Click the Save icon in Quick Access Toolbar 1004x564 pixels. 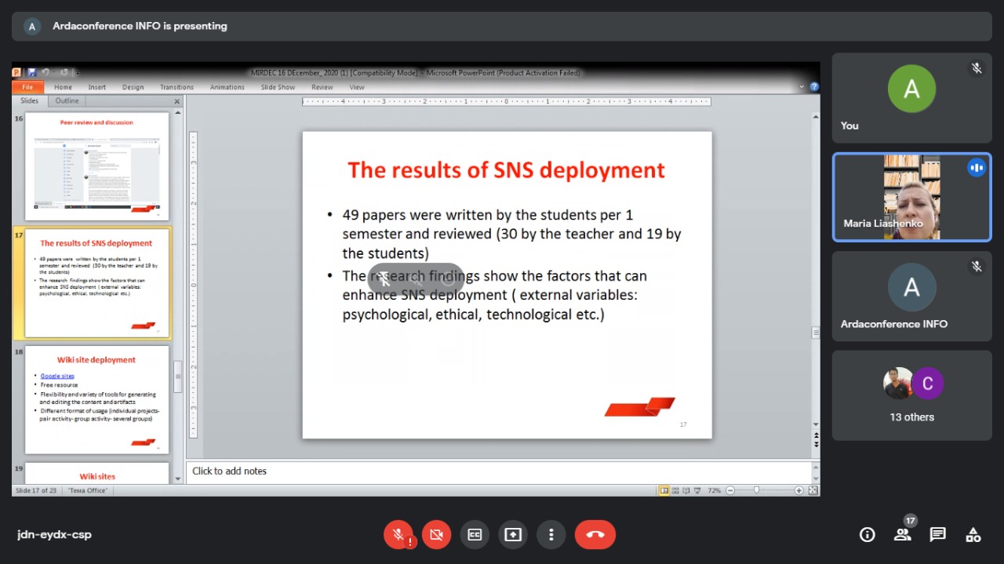pyautogui.click(x=32, y=72)
